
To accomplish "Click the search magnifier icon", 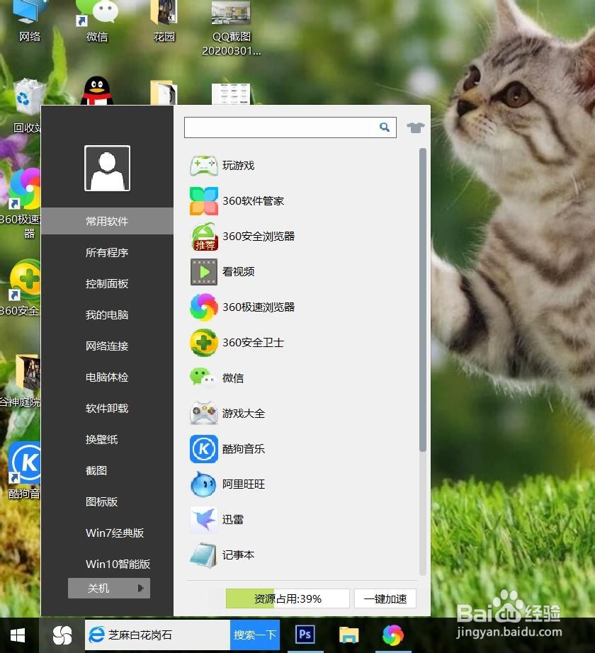I will (x=385, y=127).
